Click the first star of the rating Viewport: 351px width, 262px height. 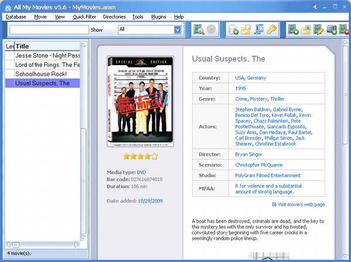pyautogui.click(x=126, y=156)
